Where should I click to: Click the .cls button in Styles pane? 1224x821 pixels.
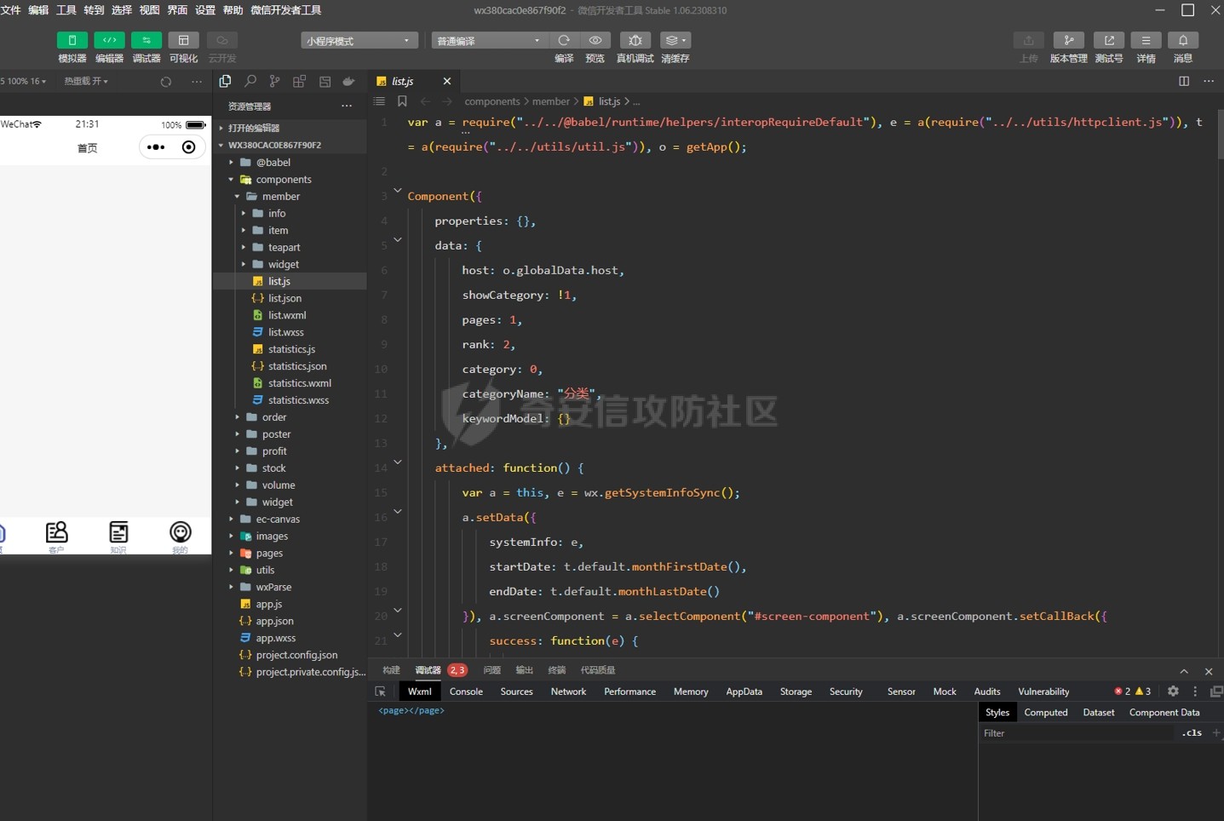point(1192,733)
